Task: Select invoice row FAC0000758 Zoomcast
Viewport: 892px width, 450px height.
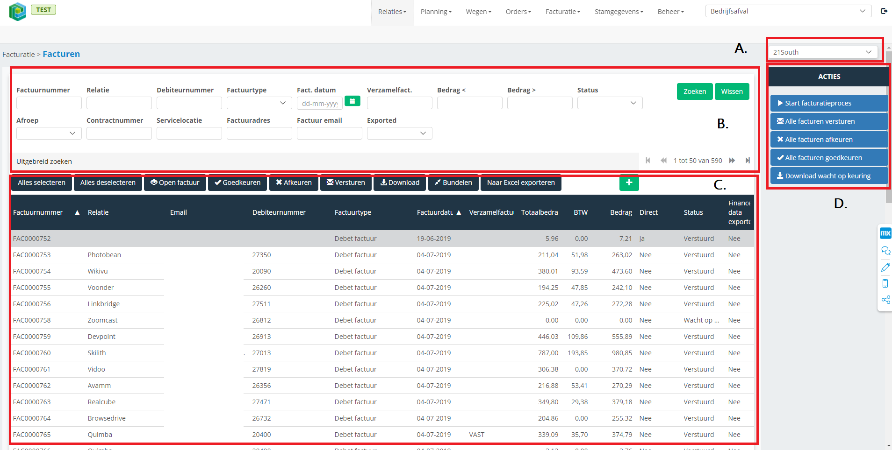Action: [x=382, y=320]
